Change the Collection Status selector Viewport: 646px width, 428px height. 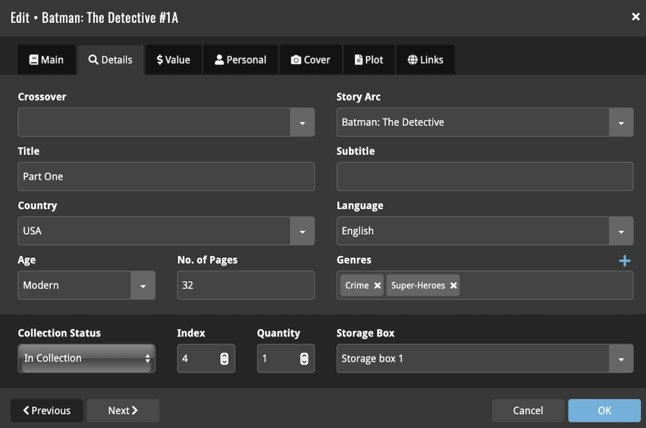(x=86, y=358)
